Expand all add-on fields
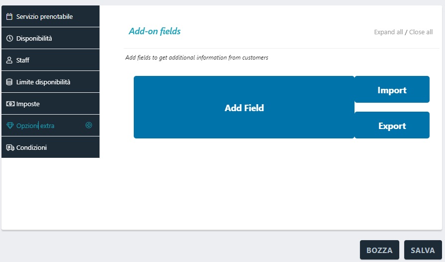 coord(388,32)
